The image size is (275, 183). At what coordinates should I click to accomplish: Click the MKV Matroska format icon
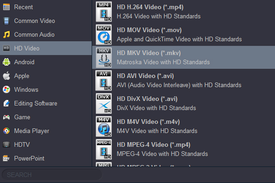point(104,57)
